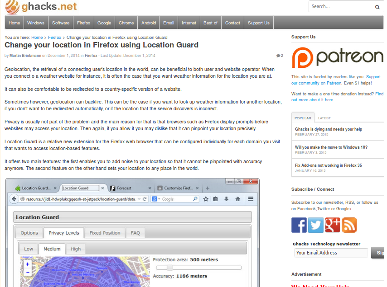Screen dimensions: 387x287
Task: Click the Firefox category link in byline
Action: click(x=91, y=56)
